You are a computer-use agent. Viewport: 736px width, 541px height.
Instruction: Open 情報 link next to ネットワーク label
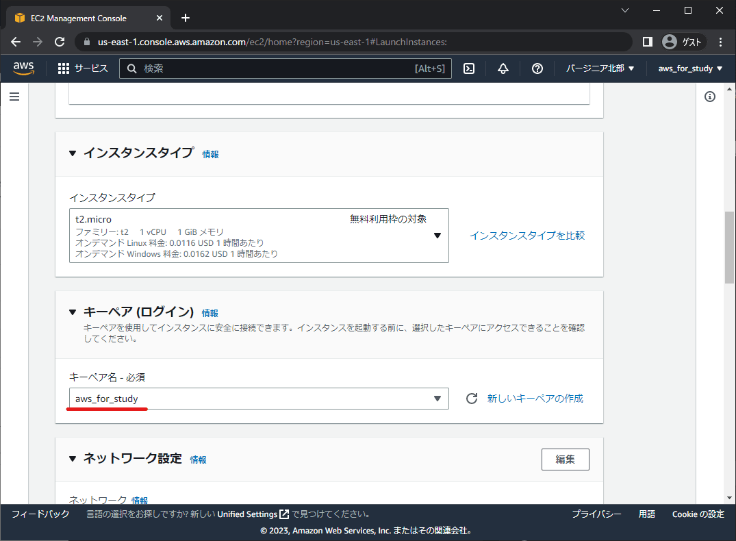[x=140, y=500]
